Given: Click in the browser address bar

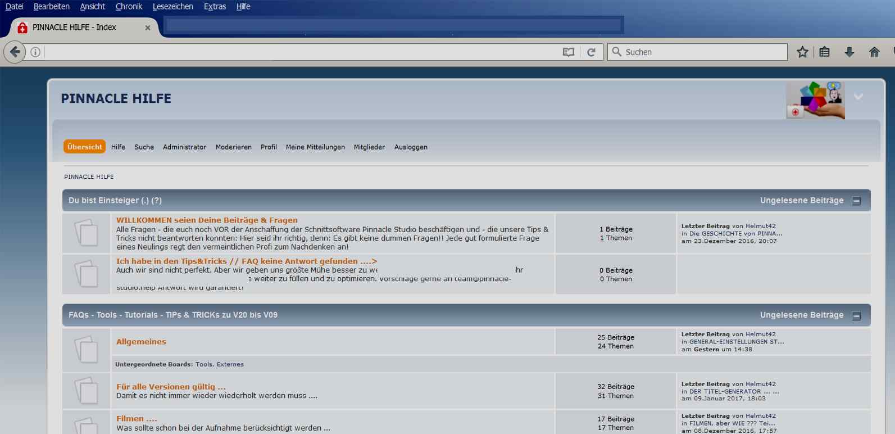Looking at the screenshot, I should coord(302,52).
